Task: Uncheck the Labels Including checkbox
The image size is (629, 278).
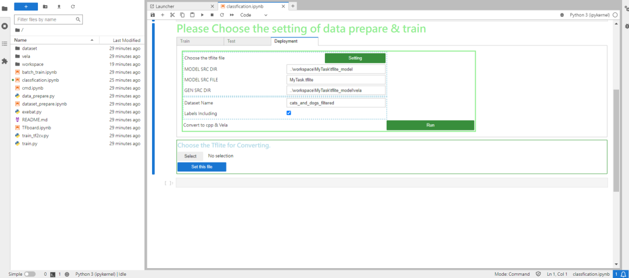Action: coord(289,113)
